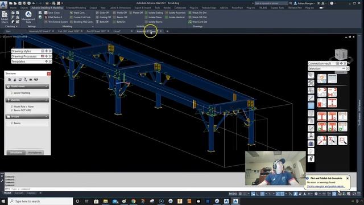
Task: Close the Templates palette
Action: (x=50, y=61)
